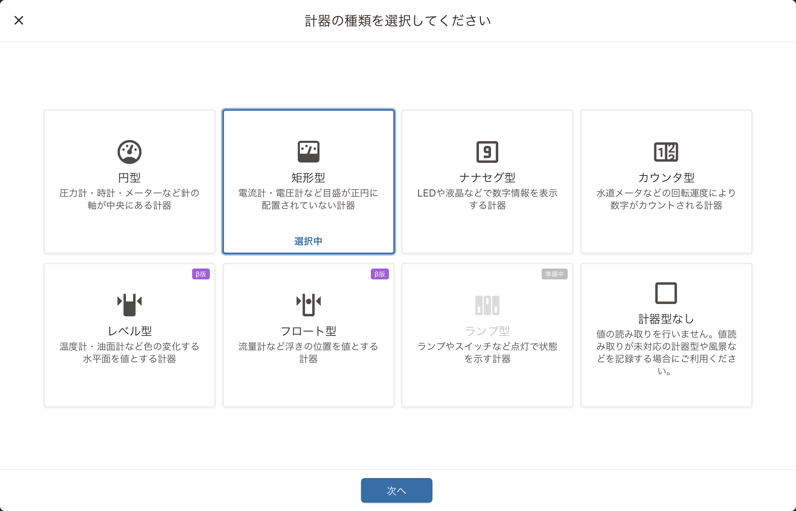Select the フロート型 title label
Viewport: 796px width, 511px height.
(x=308, y=331)
